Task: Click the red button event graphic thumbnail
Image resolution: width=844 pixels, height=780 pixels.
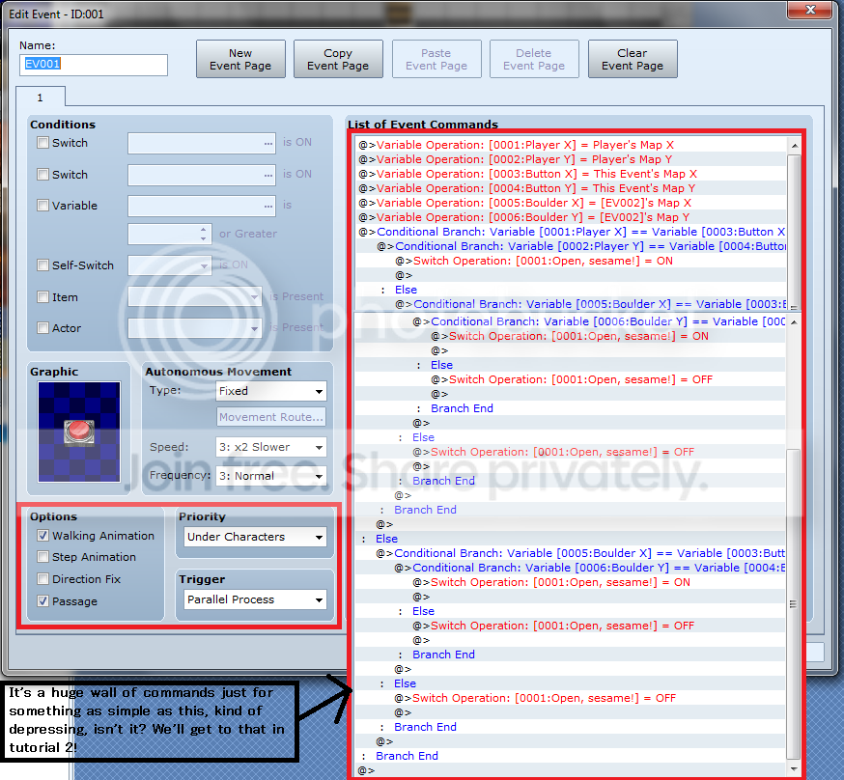Action: click(x=79, y=432)
